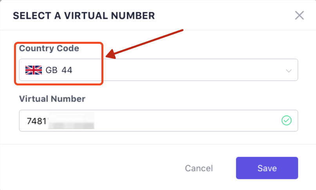Focus the Virtual Number input field
316x190 pixels.
pyautogui.click(x=176, y=120)
